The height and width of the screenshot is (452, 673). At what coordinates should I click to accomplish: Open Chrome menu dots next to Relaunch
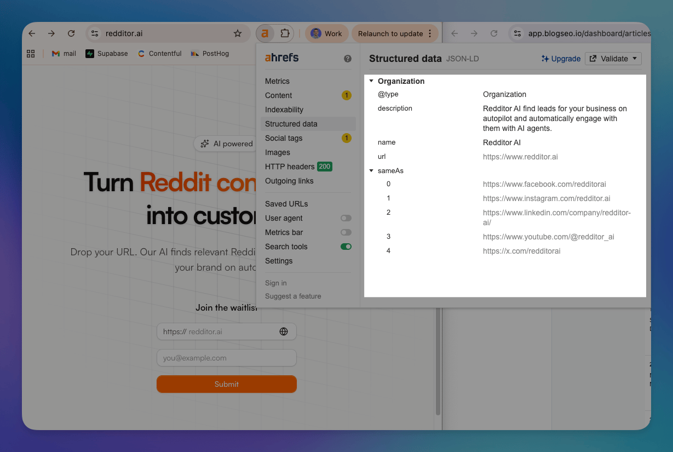coord(430,33)
